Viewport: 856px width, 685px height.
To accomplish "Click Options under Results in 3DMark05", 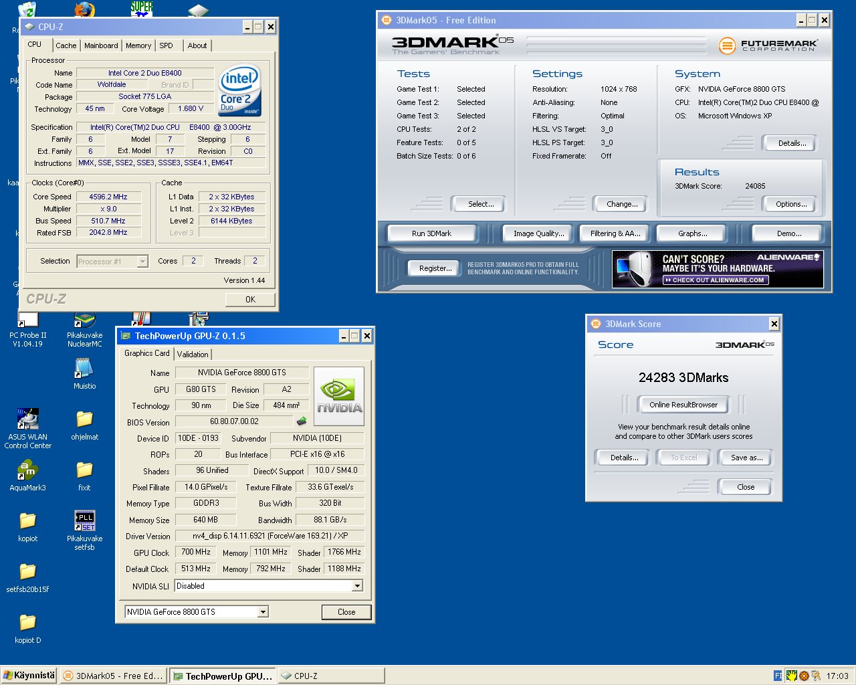I will [x=791, y=204].
